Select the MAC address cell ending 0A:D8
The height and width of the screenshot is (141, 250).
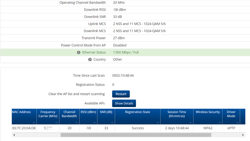(x=24, y=128)
